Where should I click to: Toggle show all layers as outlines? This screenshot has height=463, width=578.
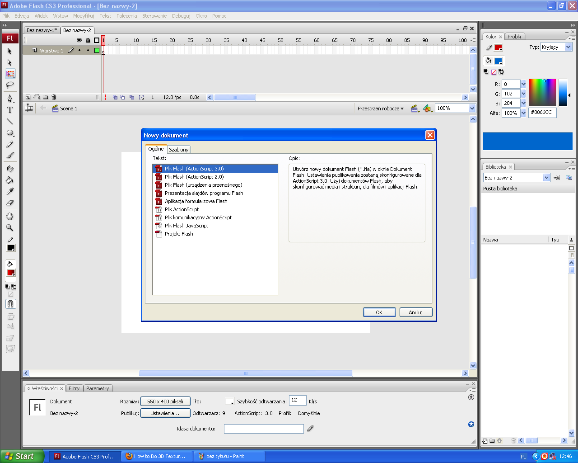pyautogui.click(x=97, y=40)
